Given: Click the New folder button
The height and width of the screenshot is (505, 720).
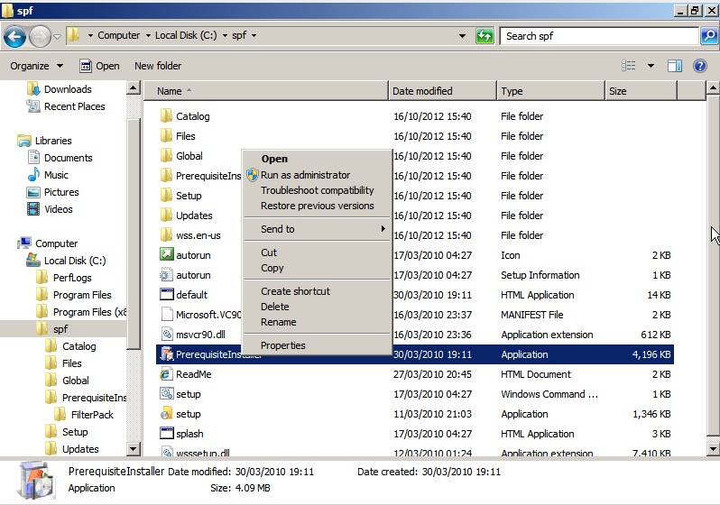Looking at the screenshot, I should pyautogui.click(x=158, y=66).
